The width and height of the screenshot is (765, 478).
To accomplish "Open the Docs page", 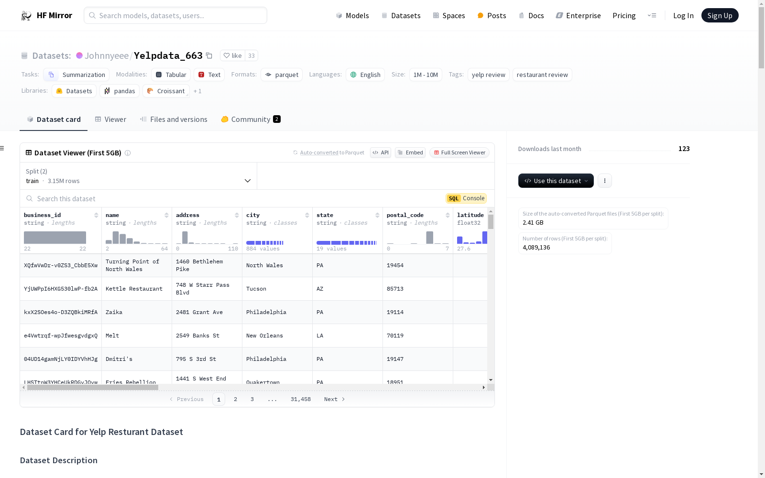I will pyautogui.click(x=531, y=16).
